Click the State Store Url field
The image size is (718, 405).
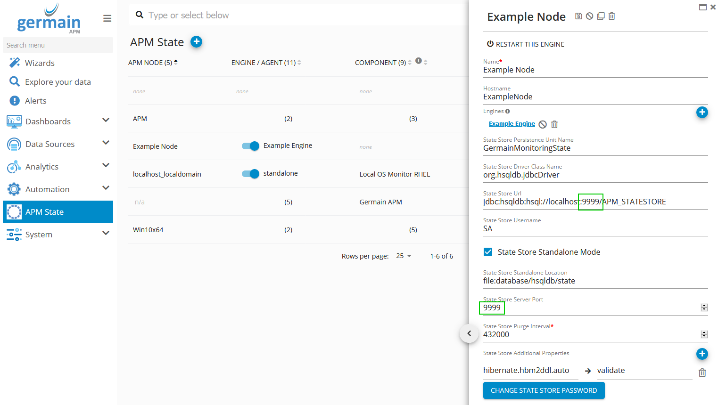[595, 202]
